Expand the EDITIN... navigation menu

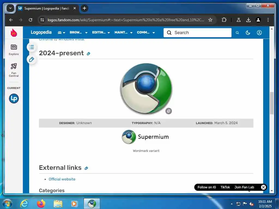pos(101,33)
